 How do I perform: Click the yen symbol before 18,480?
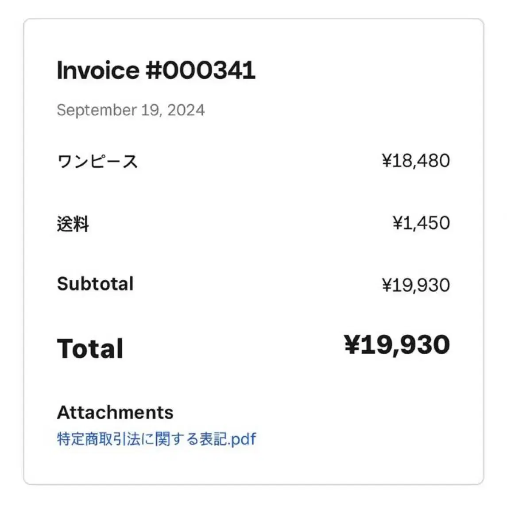387,160
